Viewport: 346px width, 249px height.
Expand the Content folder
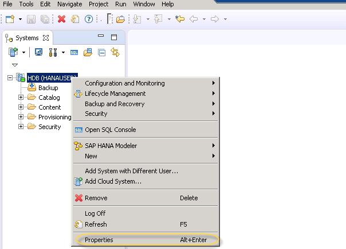click(21, 107)
